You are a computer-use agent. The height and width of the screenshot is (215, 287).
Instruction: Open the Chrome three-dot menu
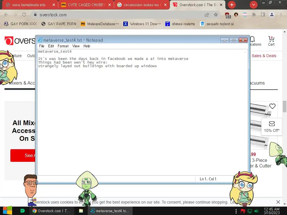pyautogui.click(x=281, y=15)
